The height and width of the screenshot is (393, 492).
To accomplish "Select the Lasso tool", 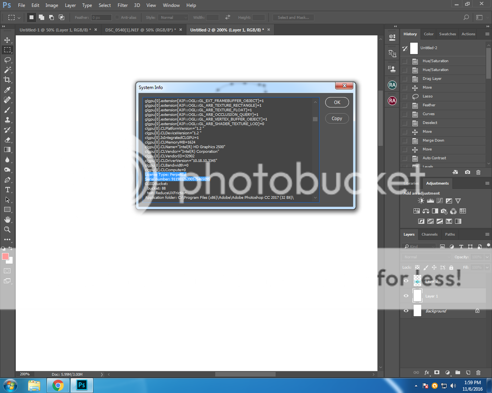I will 7,60.
